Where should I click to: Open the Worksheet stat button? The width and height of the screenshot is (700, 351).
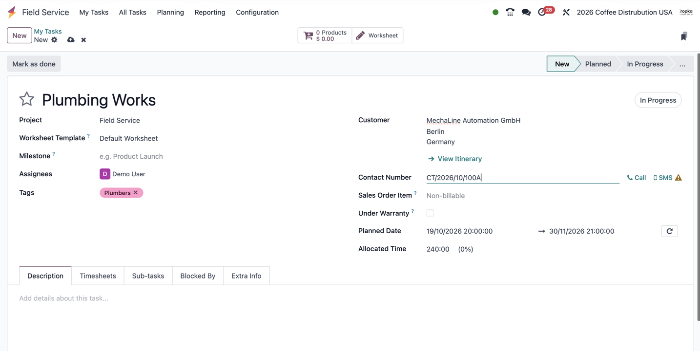point(377,36)
